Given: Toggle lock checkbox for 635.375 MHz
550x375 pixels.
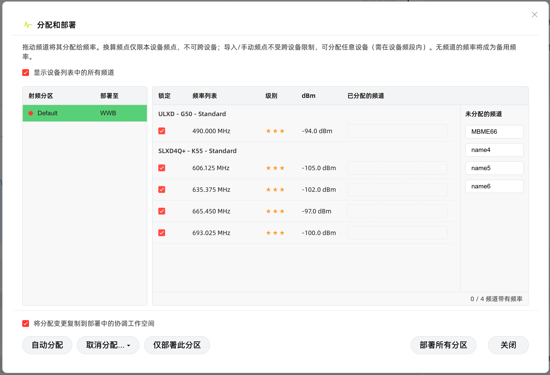Looking at the screenshot, I should (x=162, y=189).
